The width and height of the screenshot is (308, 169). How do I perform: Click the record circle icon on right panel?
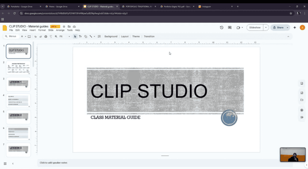(x=302, y=110)
